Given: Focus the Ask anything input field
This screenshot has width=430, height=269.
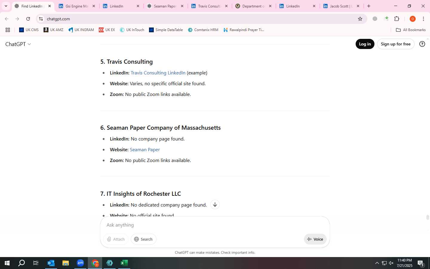Looking at the screenshot, I should (215, 225).
